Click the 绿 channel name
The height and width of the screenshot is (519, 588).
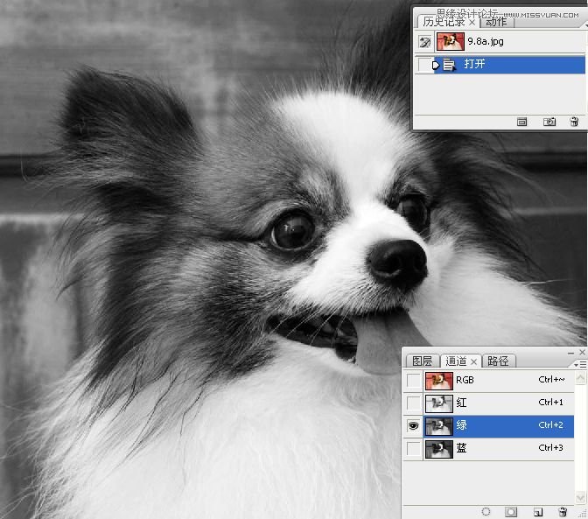click(461, 425)
